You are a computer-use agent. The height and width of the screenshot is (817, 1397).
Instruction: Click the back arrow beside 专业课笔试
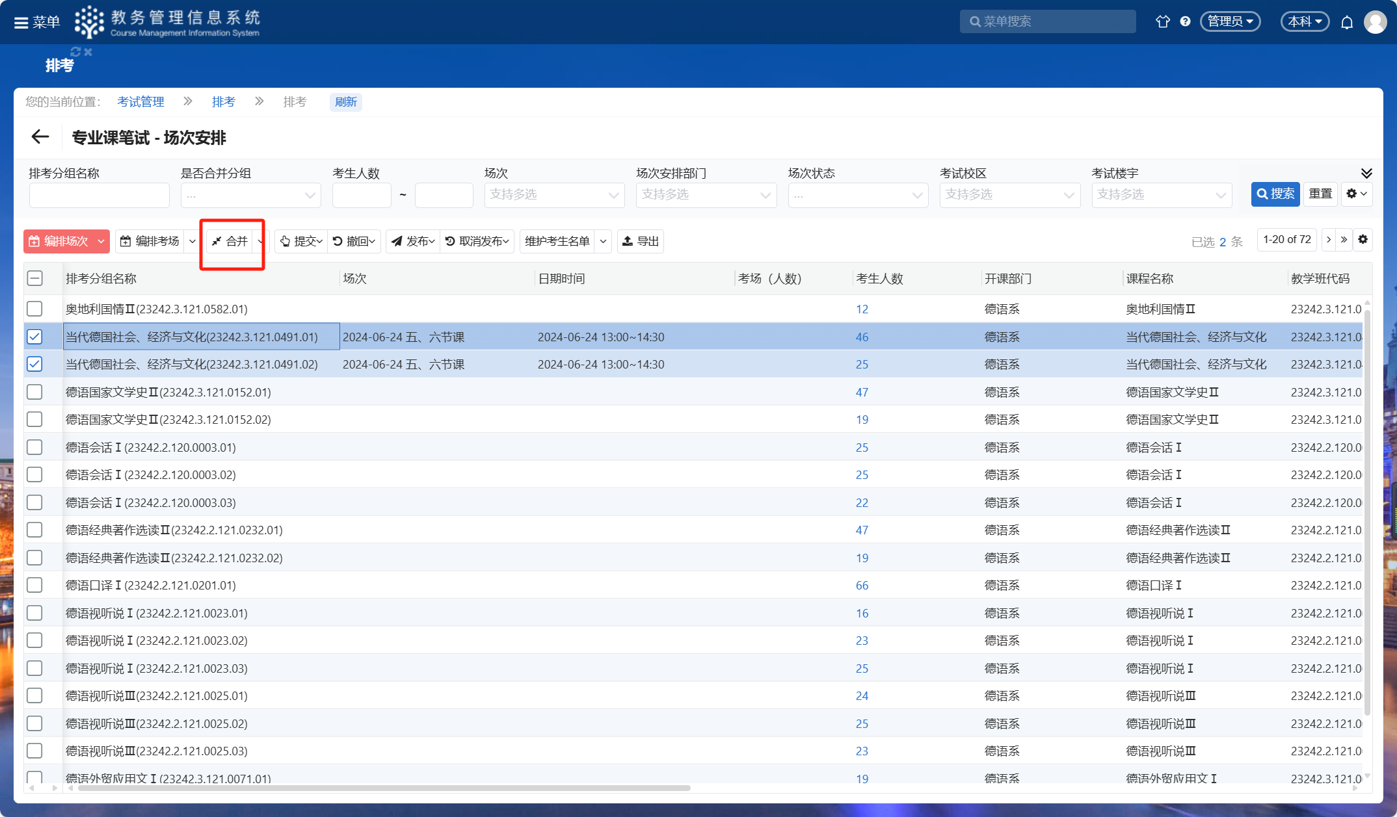click(x=40, y=136)
